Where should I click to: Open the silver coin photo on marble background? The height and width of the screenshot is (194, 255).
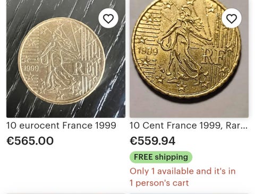click(x=66, y=59)
